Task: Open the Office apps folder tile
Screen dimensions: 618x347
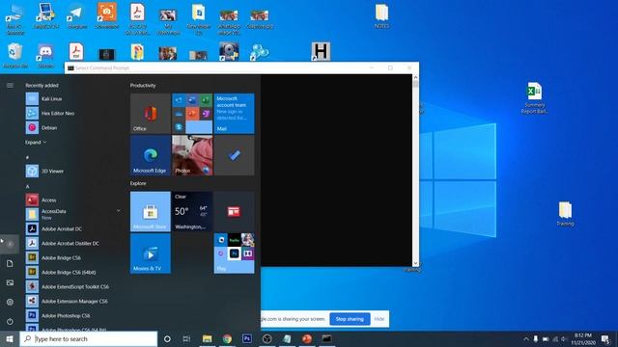Action: [x=192, y=114]
